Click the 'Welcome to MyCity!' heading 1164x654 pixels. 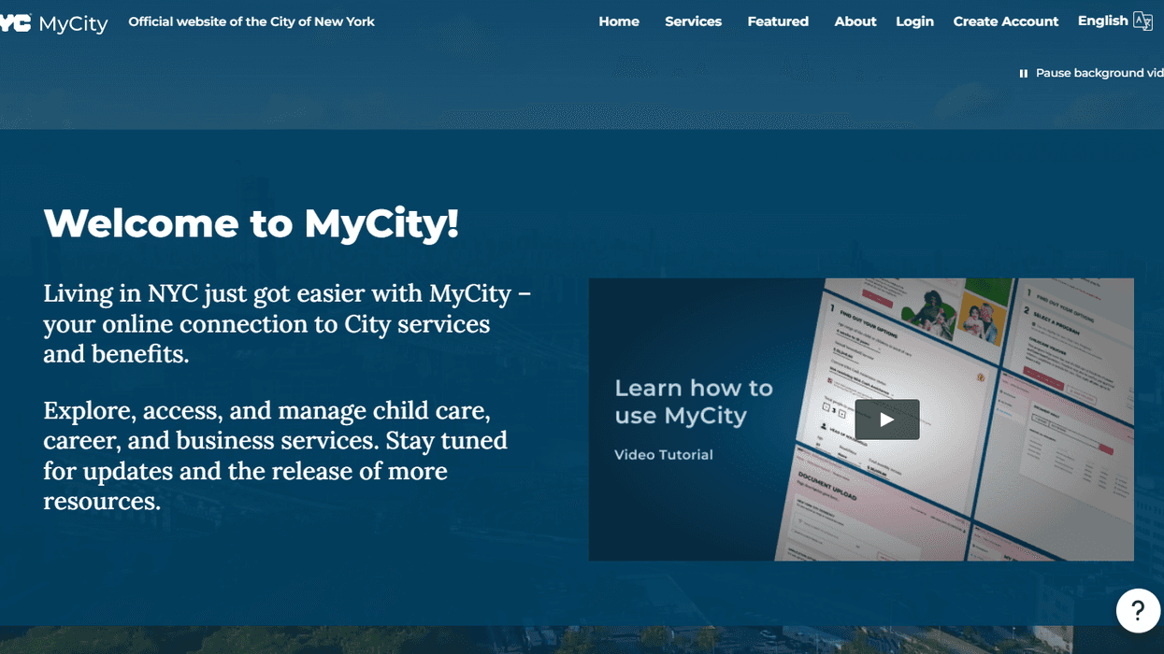coord(251,223)
